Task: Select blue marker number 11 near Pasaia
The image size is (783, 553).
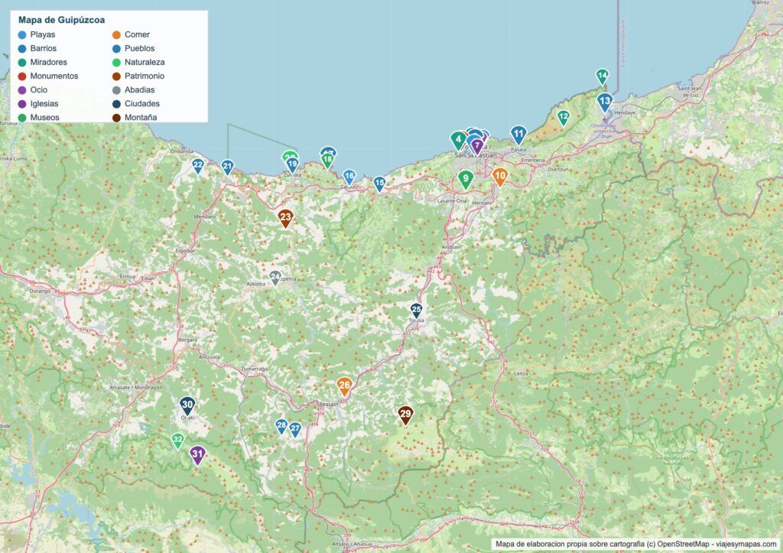Action: 518,135
